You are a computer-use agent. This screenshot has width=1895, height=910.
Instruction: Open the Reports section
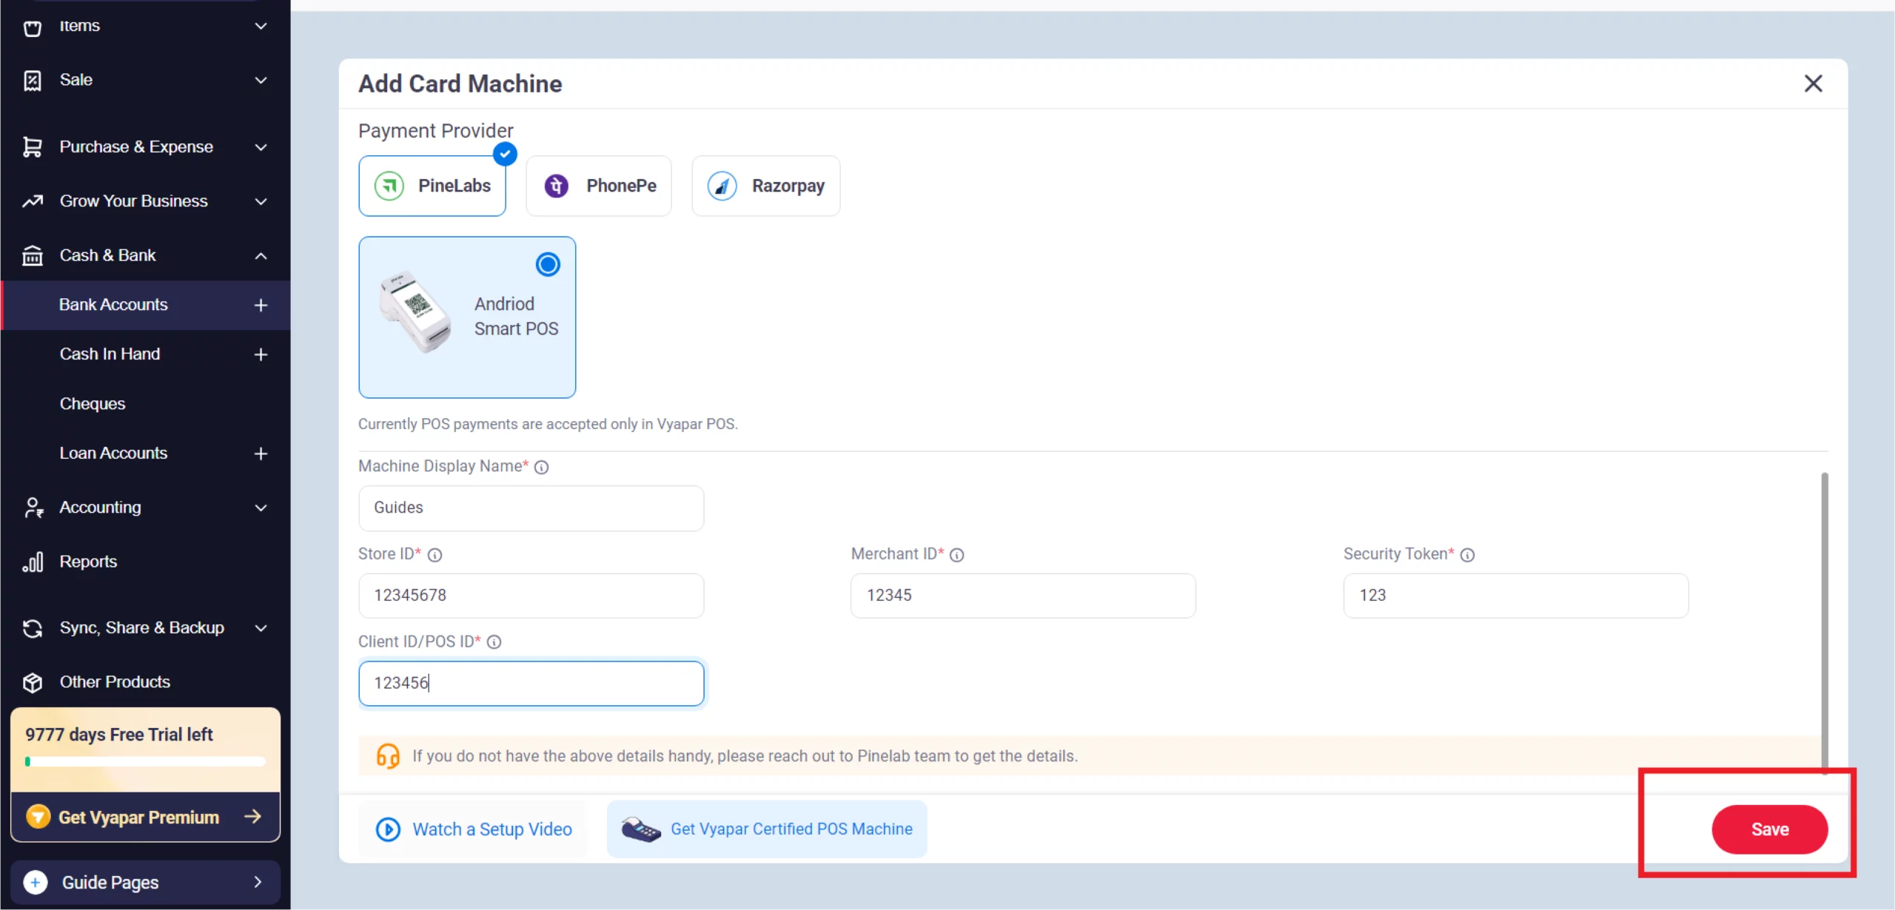[88, 562]
